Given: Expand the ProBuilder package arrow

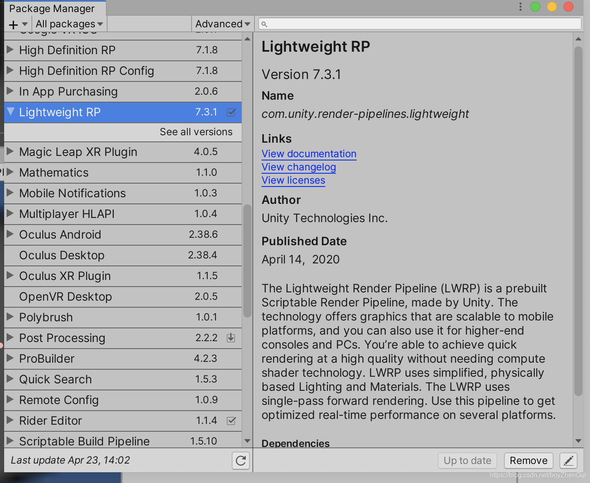Looking at the screenshot, I should click(x=10, y=358).
